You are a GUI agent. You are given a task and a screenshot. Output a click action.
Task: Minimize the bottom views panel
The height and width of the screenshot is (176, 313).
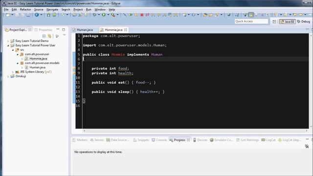pyautogui.click(x=307, y=139)
